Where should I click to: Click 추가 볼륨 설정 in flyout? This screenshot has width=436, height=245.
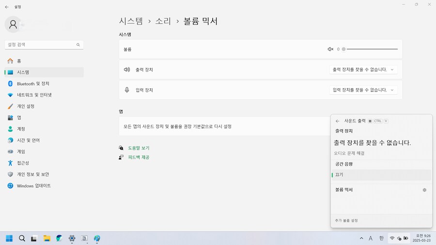coord(346,221)
